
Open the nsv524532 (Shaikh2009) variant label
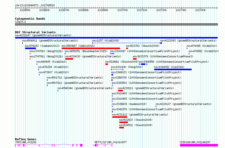coord(136,125)
